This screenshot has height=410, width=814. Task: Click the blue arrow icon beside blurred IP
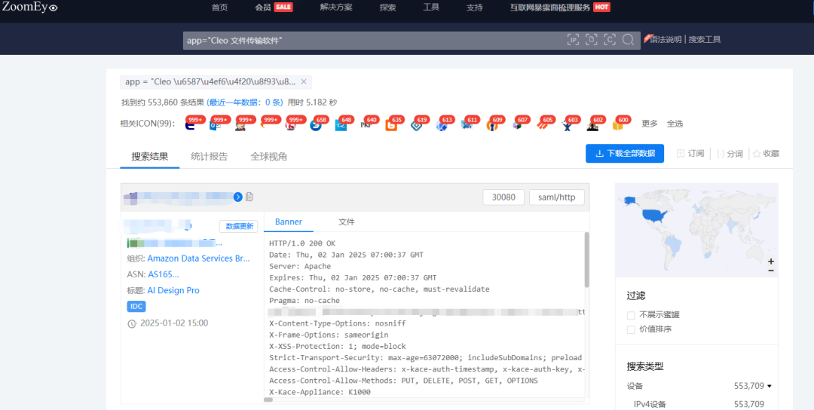(238, 197)
